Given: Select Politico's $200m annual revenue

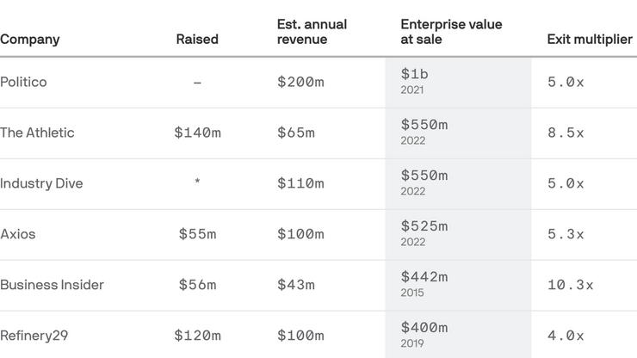Looking at the screenshot, I should 300,82.
